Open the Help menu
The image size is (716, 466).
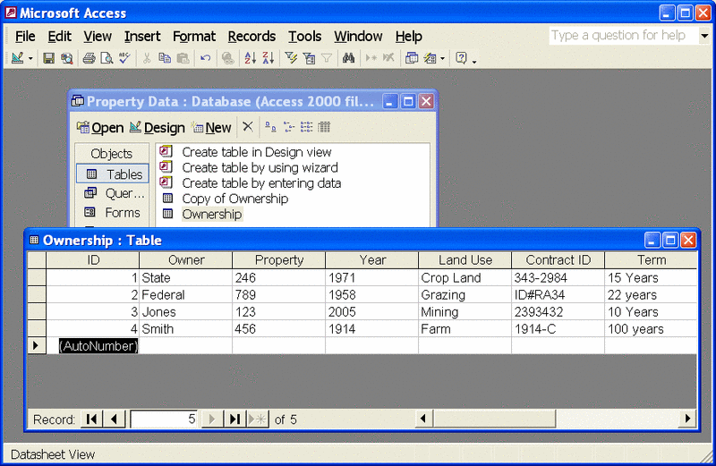pyautogui.click(x=408, y=36)
